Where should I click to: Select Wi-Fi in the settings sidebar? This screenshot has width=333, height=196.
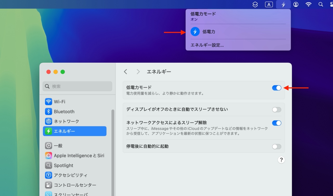(75, 102)
